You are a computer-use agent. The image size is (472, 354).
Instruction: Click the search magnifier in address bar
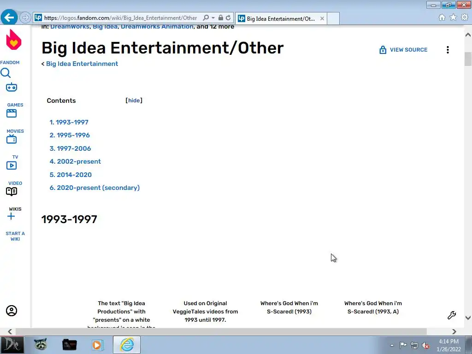206,18
